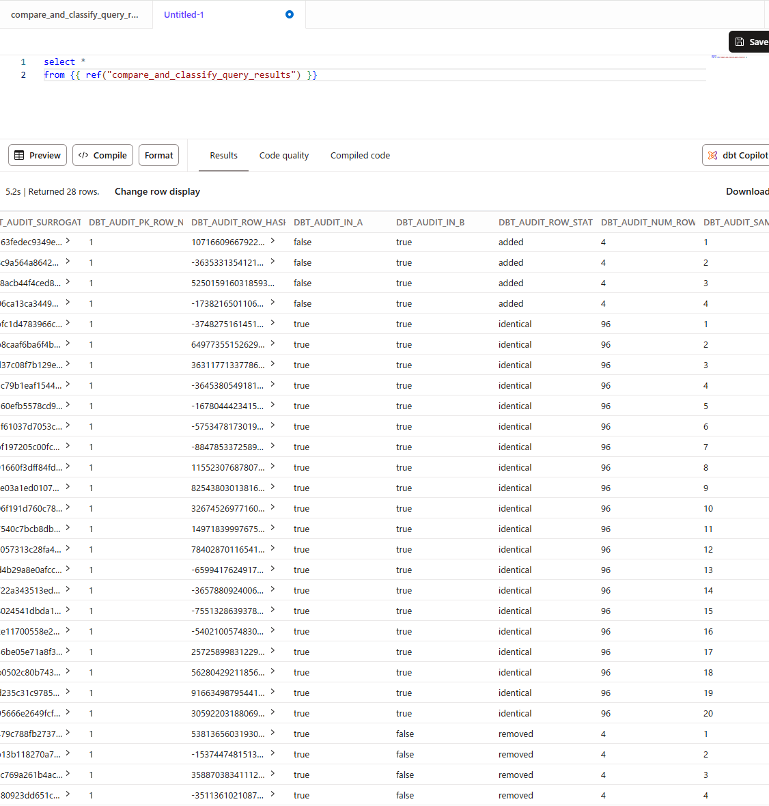
Task: Click Download results link
Action: (747, 191)
